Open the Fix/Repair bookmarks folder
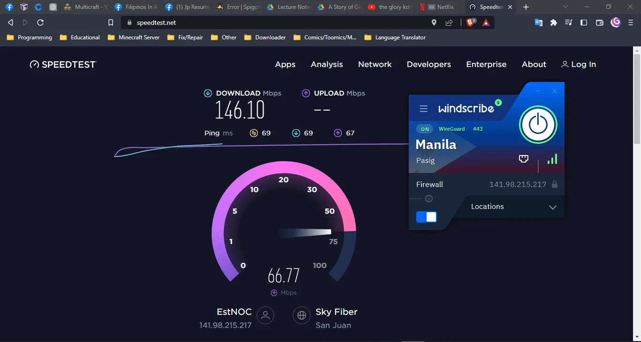Viewport: 641px width, 342px height. pyautogui.click(x=185, y=37)
